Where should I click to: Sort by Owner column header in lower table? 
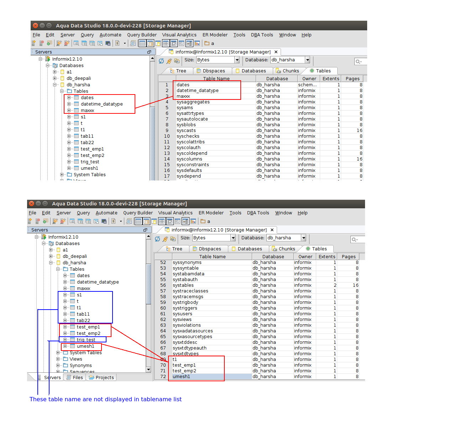(305, 257)
